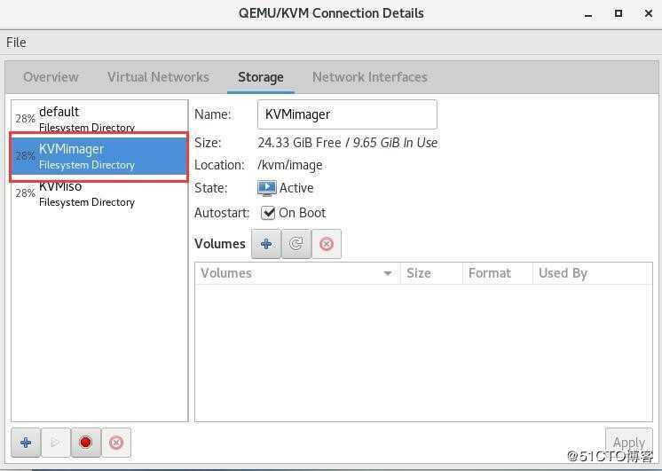The height and width of the screenshot is (471, 662).
Task: Add a new storage pool with plus icon
Action: tap(26, 443)
